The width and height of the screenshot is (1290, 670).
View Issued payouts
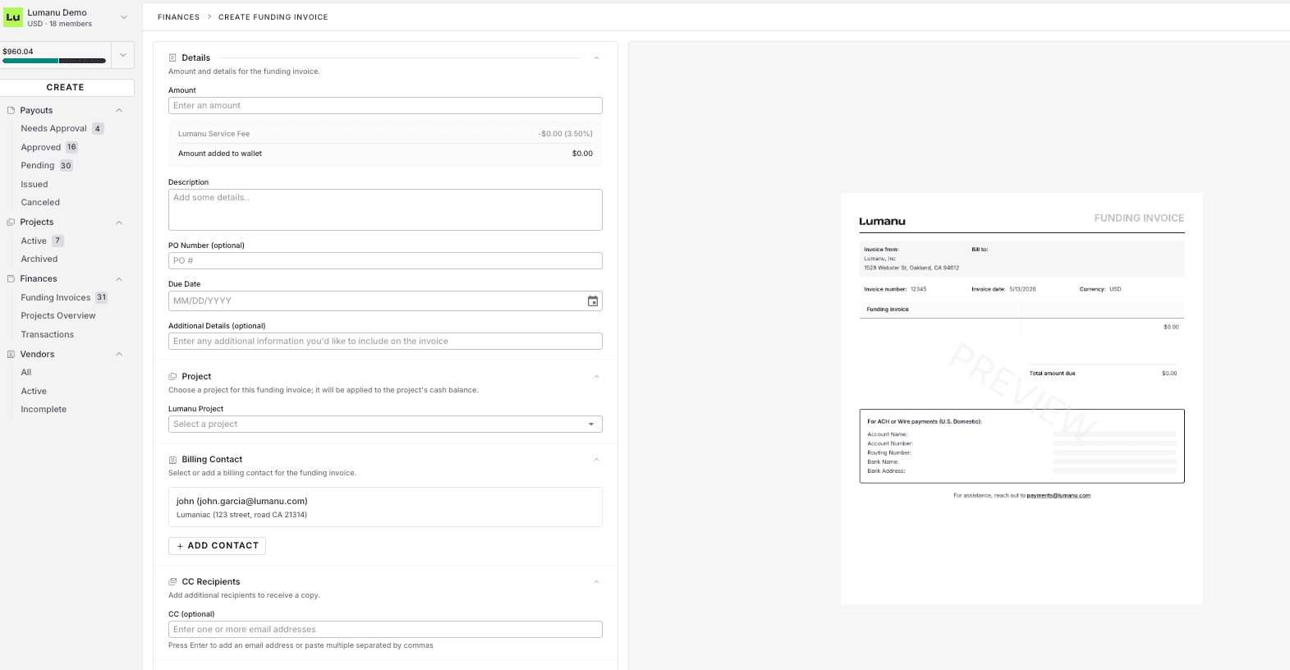(x=34, y=184)
